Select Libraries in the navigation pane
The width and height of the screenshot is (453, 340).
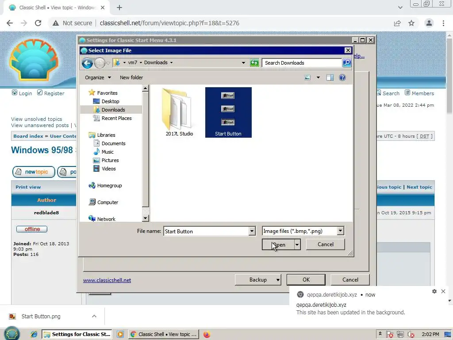(x=106, y=135)
